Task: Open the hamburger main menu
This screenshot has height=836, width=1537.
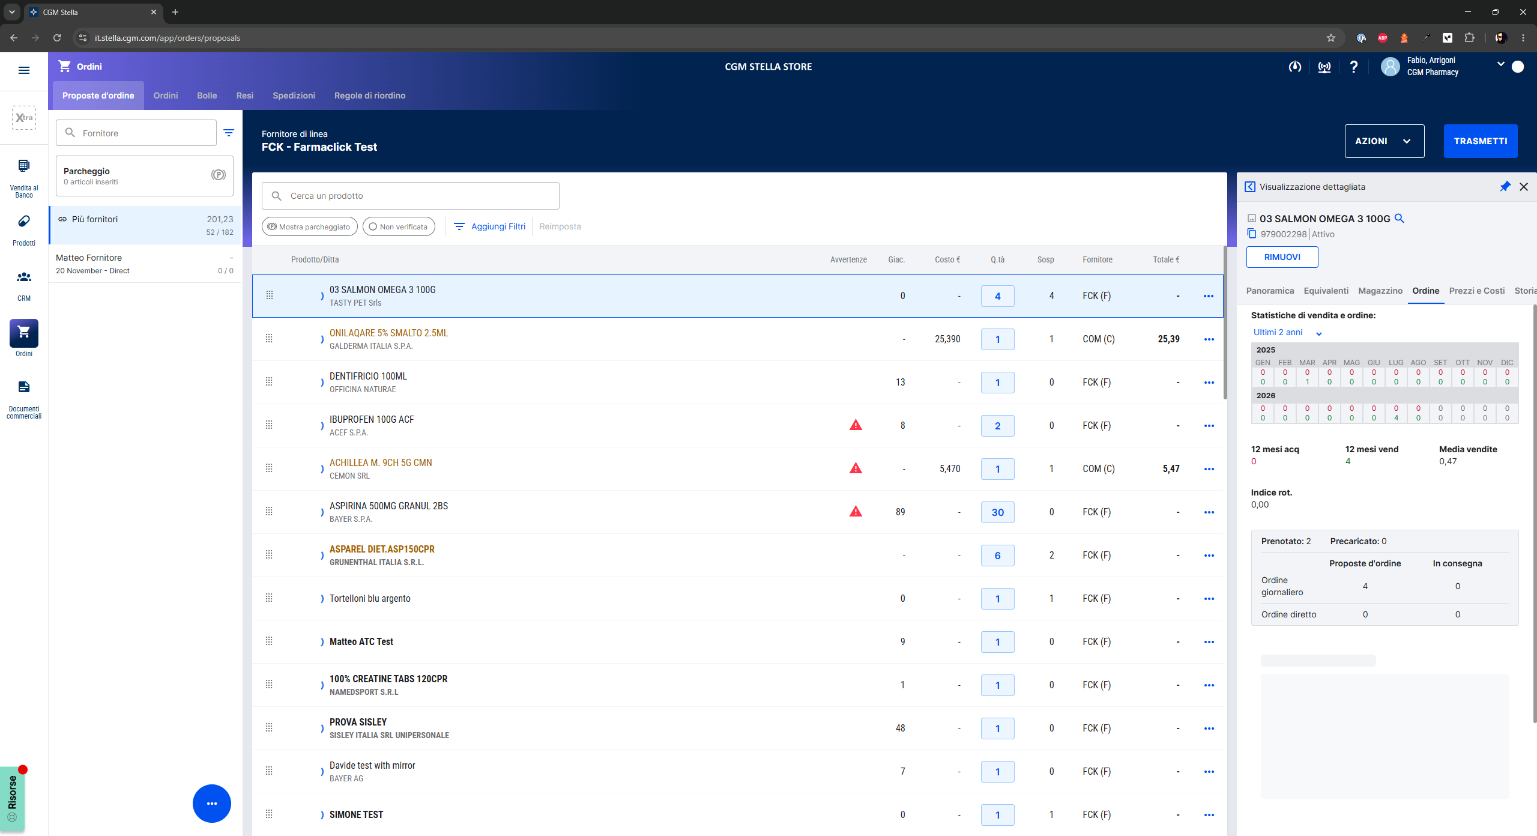Action: click(x=24, y=70)
